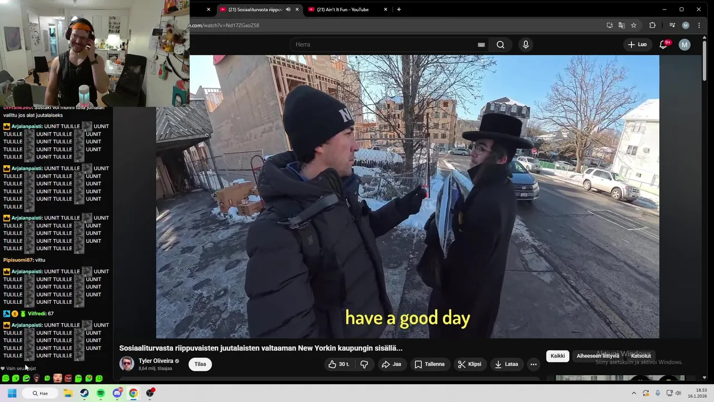Click the YouTube search magnifier button
The image size is (714, 402).
tap(500, 45)
